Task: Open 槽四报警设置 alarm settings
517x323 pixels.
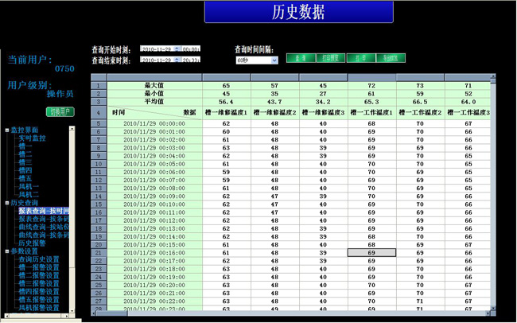Action: [39, 292]
